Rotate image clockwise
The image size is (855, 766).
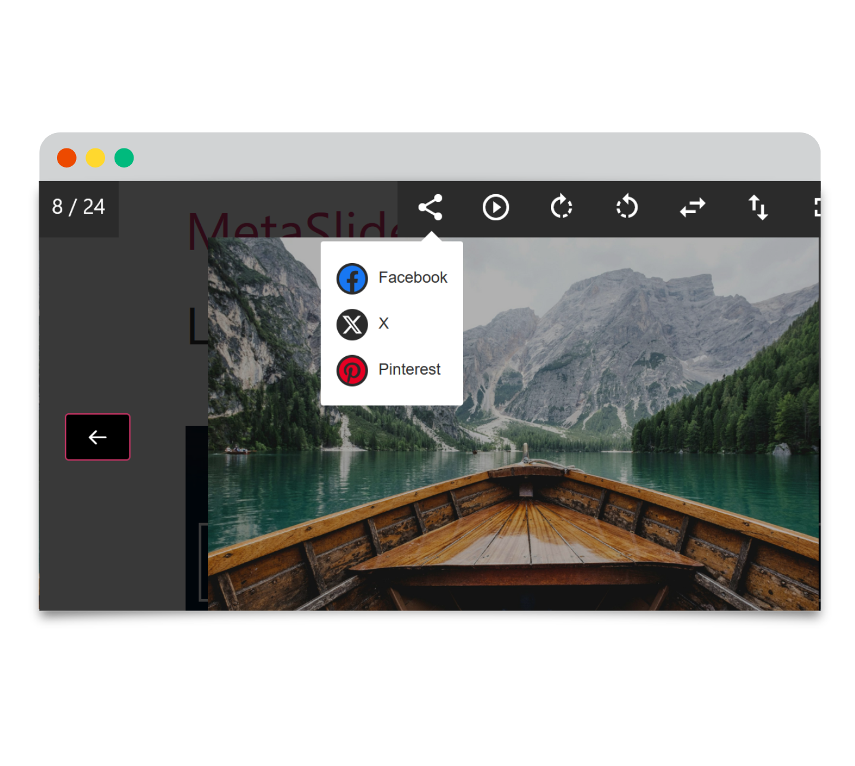(561, 207)
